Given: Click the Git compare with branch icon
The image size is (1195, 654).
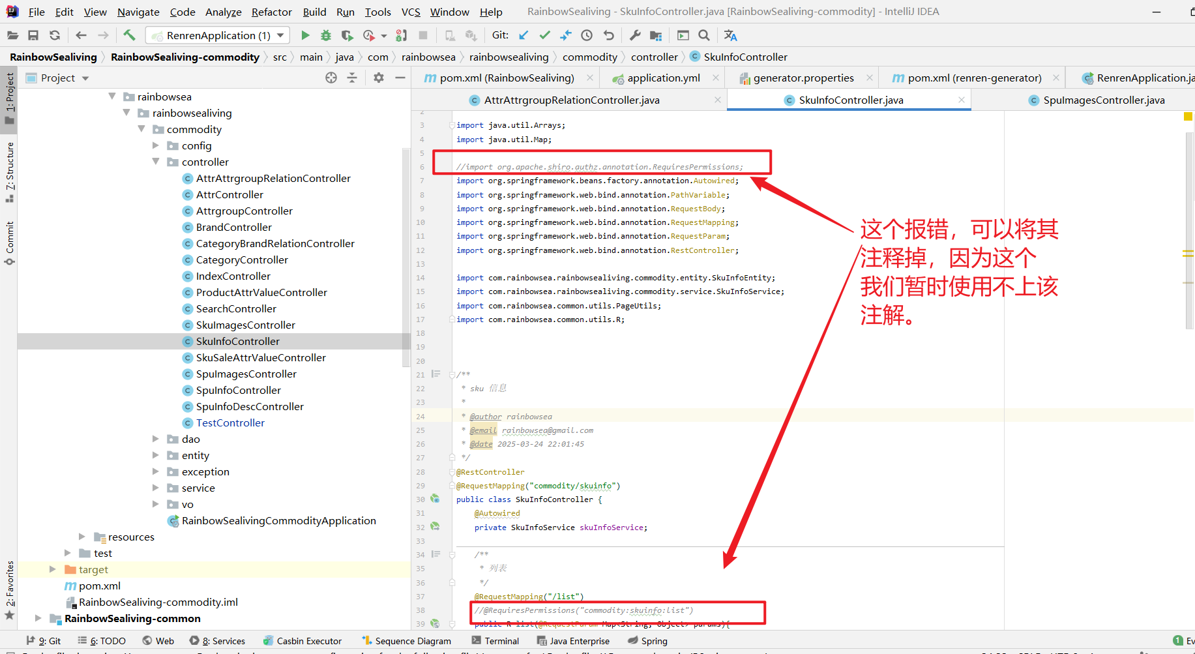Looking at the screenshot, I should [565, 35].
